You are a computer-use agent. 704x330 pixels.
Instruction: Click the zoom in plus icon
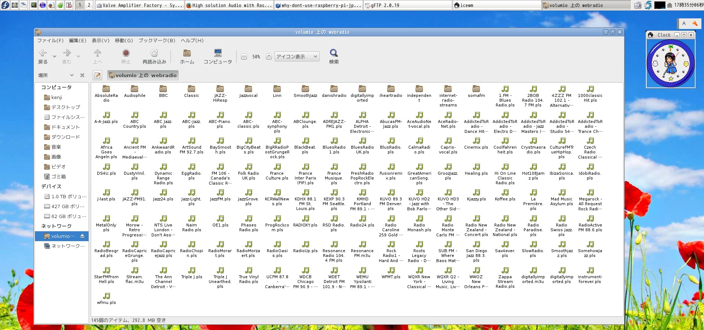coord(269,57)
